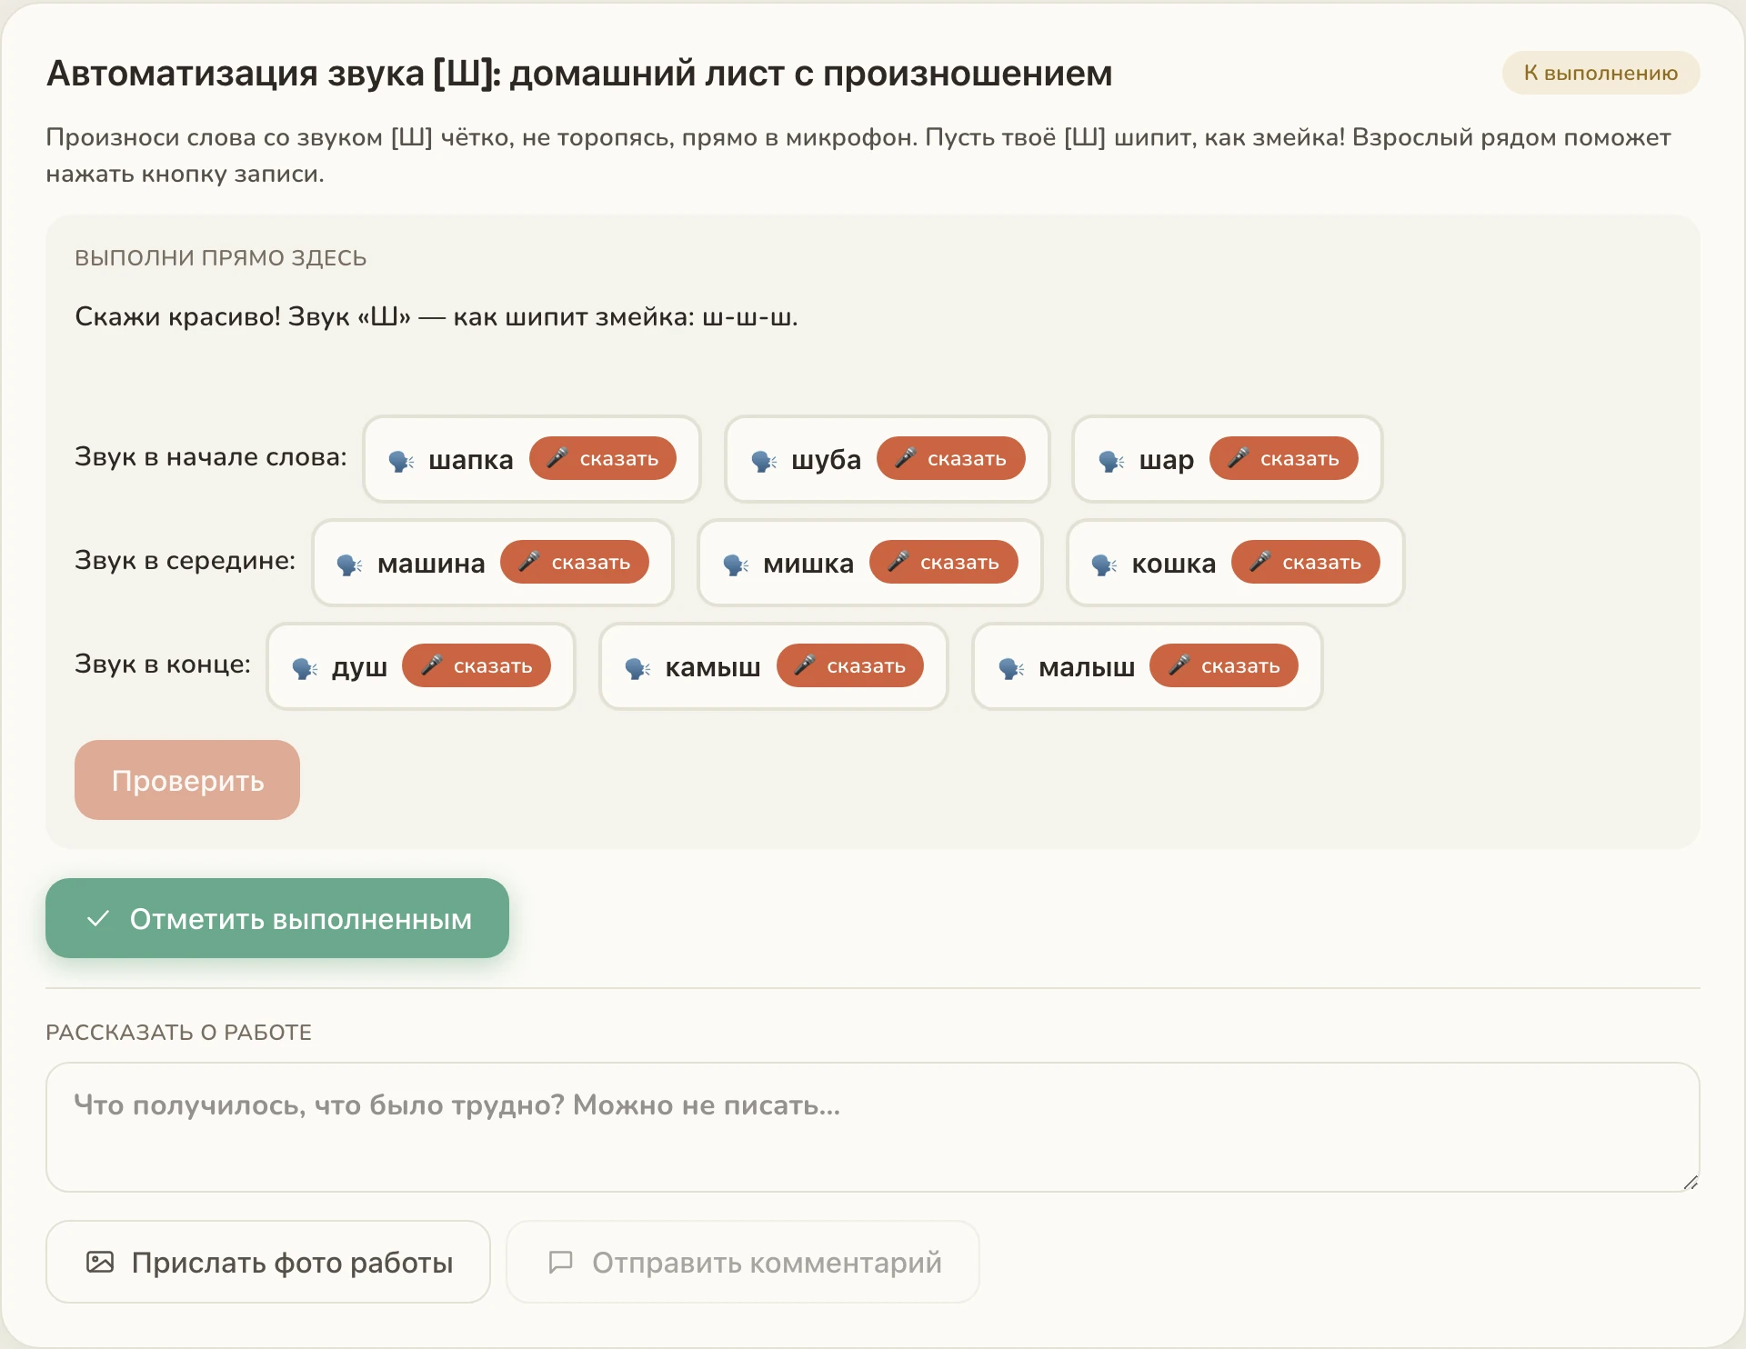Play audio for the word шапка
The height and width of the screenshot is (1349, 1746).
[401, 461]
